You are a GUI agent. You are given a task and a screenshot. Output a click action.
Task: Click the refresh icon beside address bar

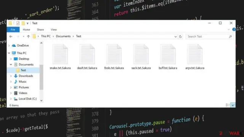tap(180, 36)
